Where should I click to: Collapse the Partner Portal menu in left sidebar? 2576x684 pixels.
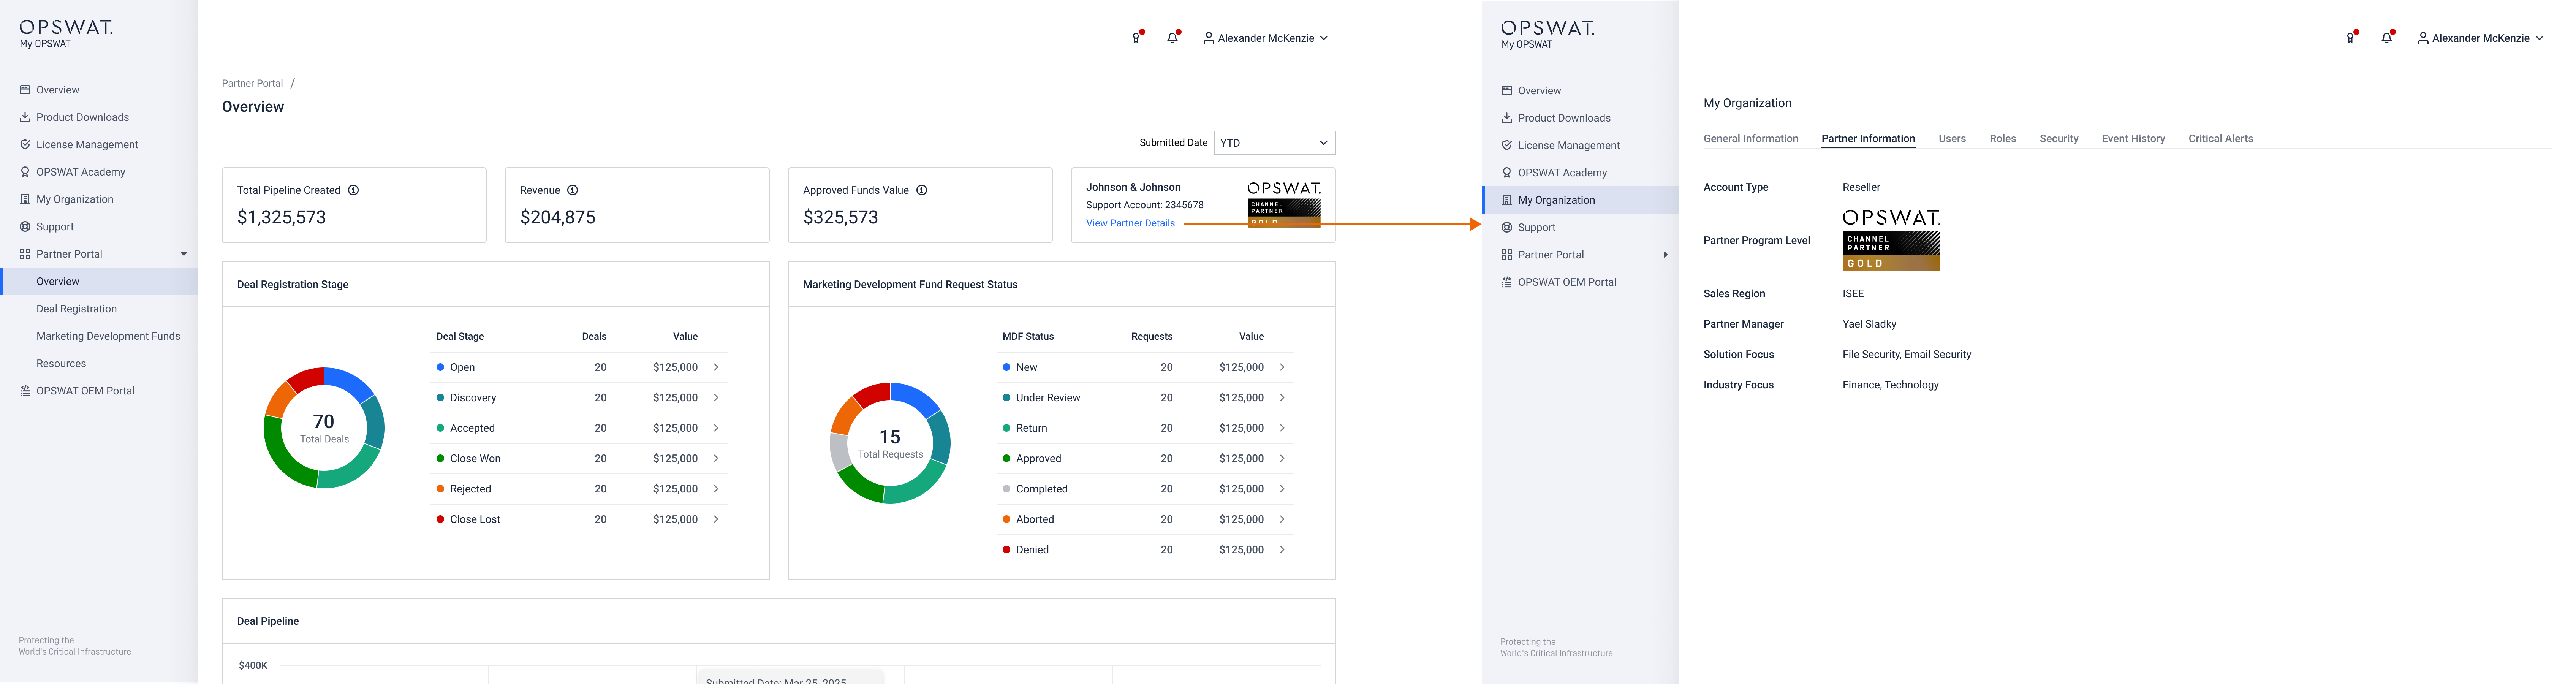(183, 254)
